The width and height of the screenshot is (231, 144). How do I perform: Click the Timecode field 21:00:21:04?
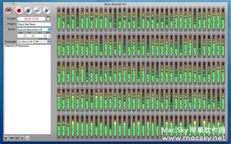pos(25,42)
